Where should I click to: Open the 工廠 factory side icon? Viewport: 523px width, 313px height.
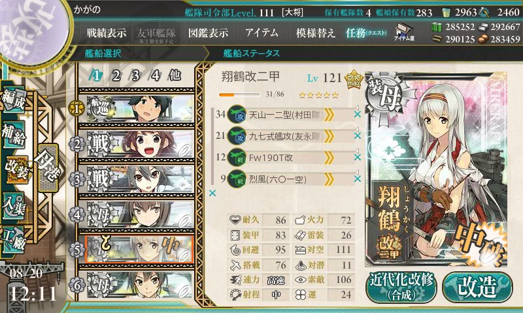(13, 240)
